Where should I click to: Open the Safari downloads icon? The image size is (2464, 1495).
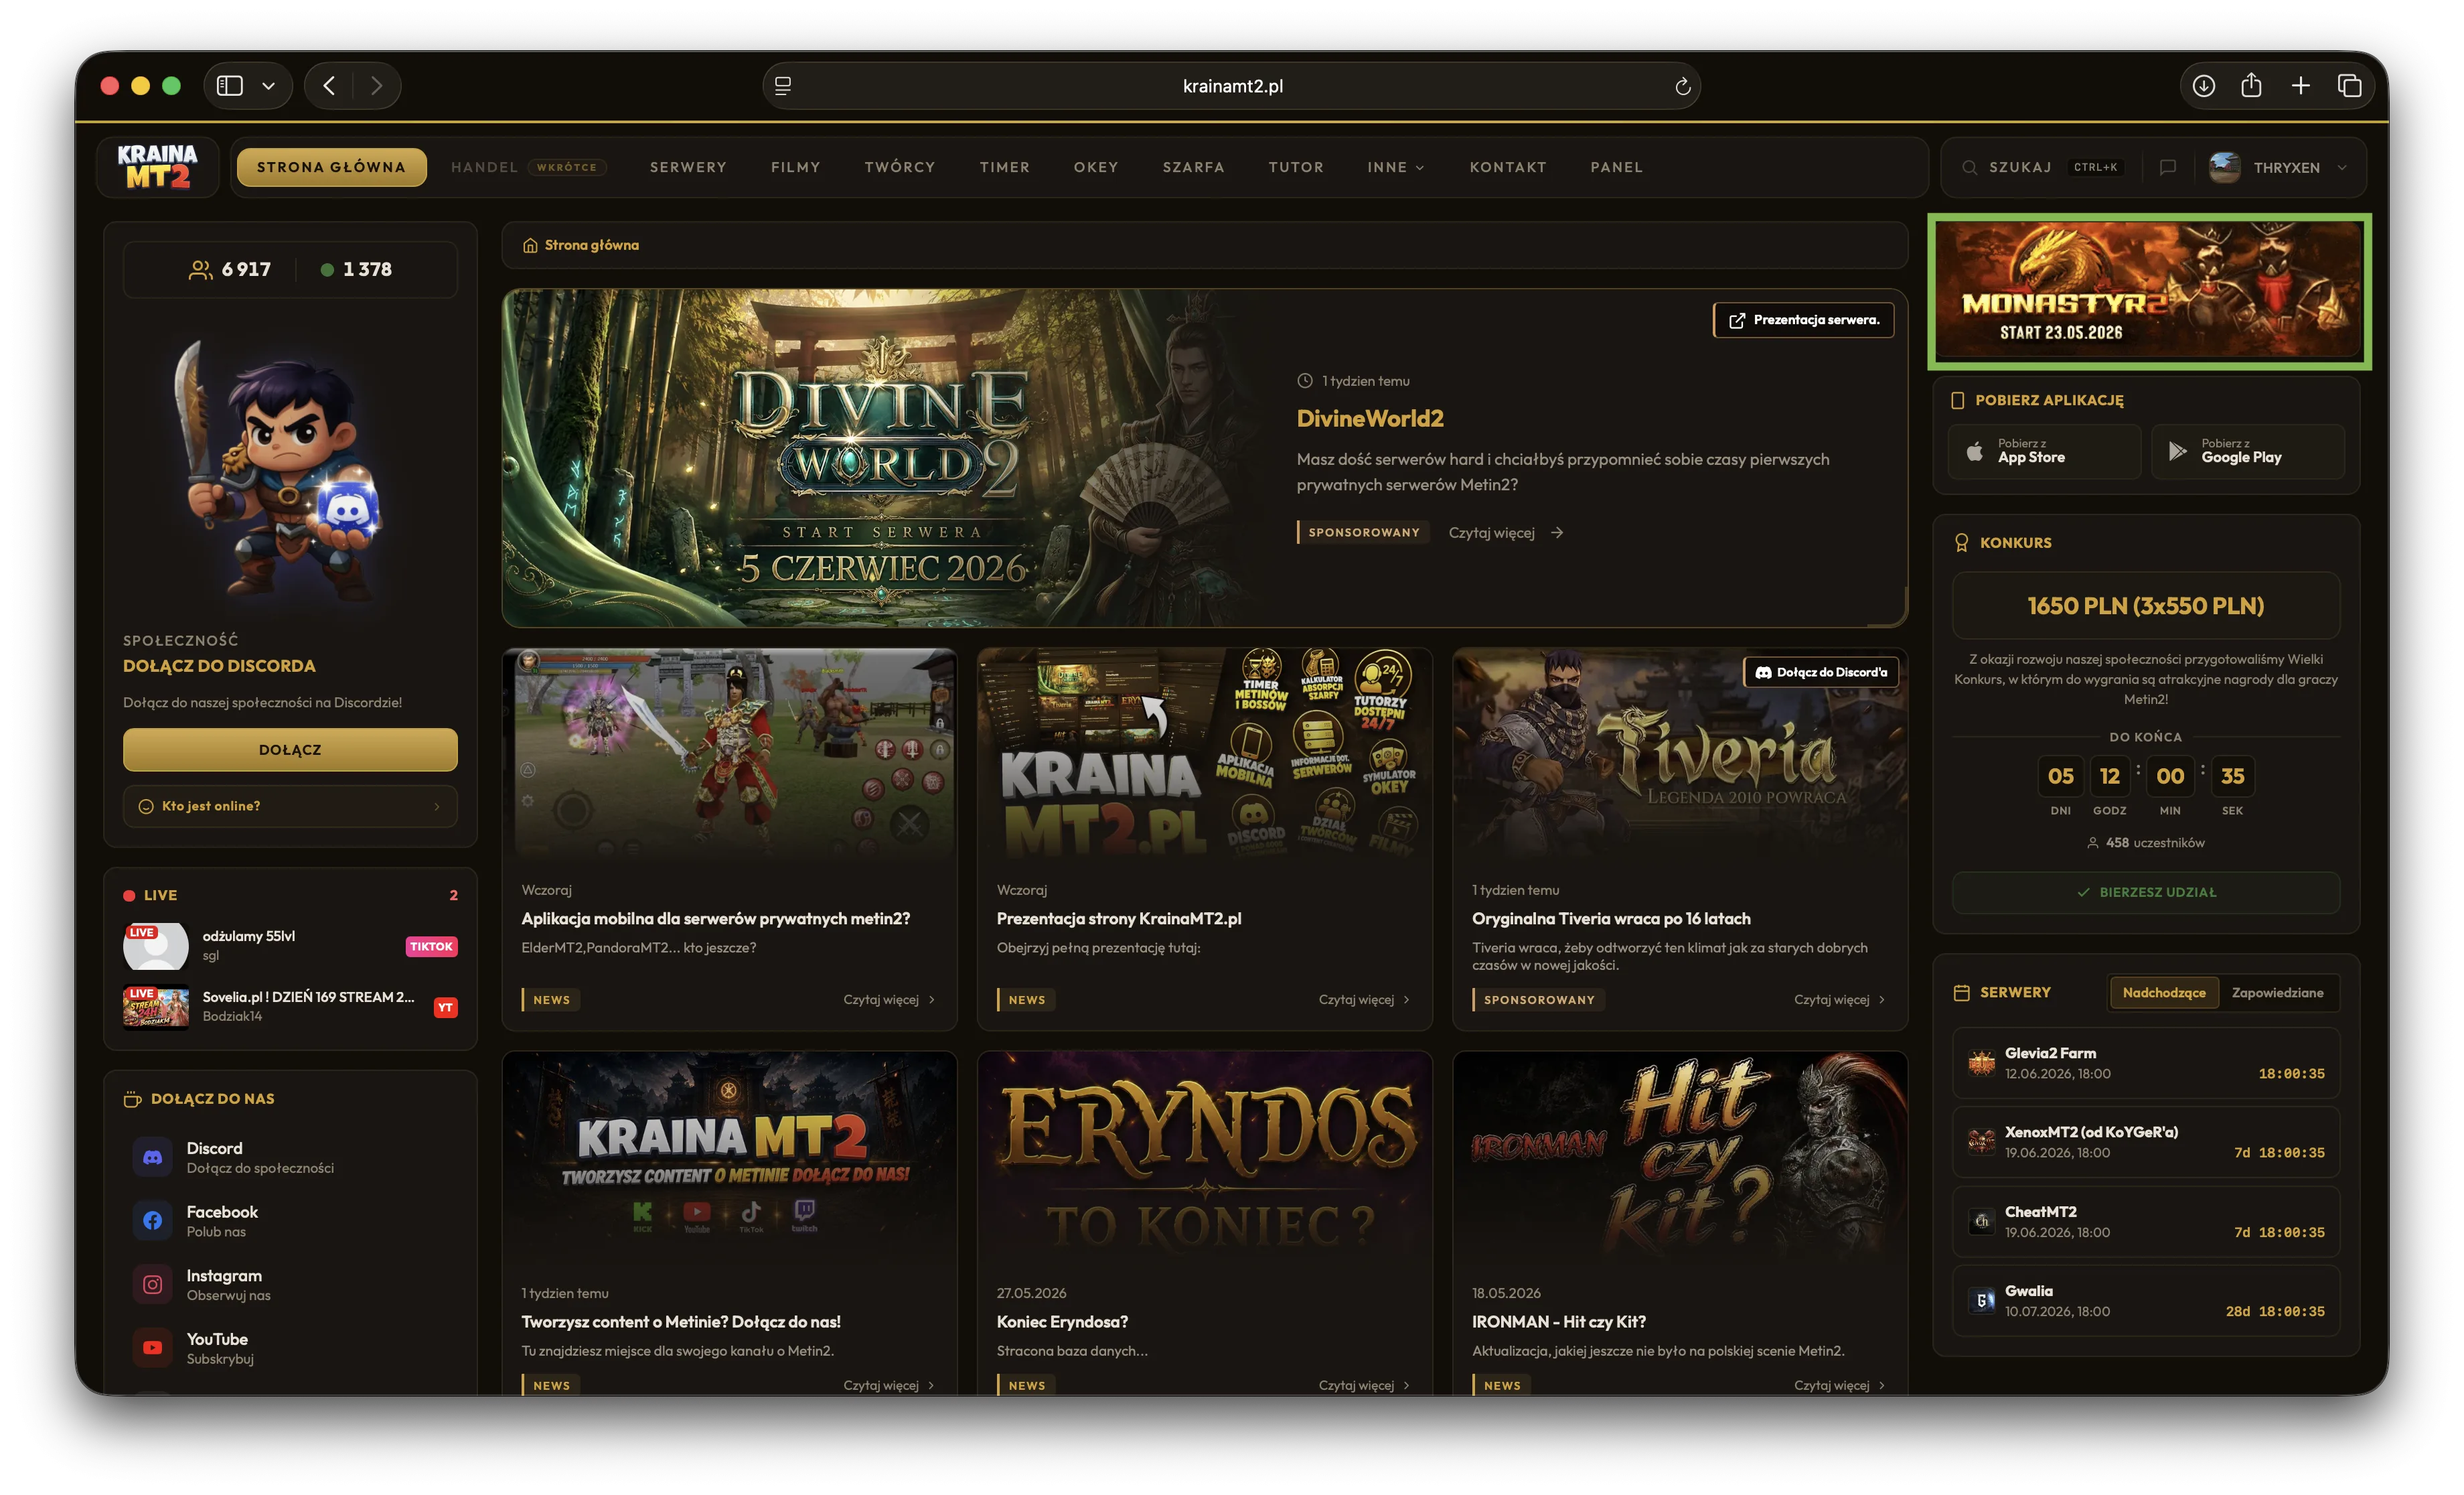point(2203,86)
